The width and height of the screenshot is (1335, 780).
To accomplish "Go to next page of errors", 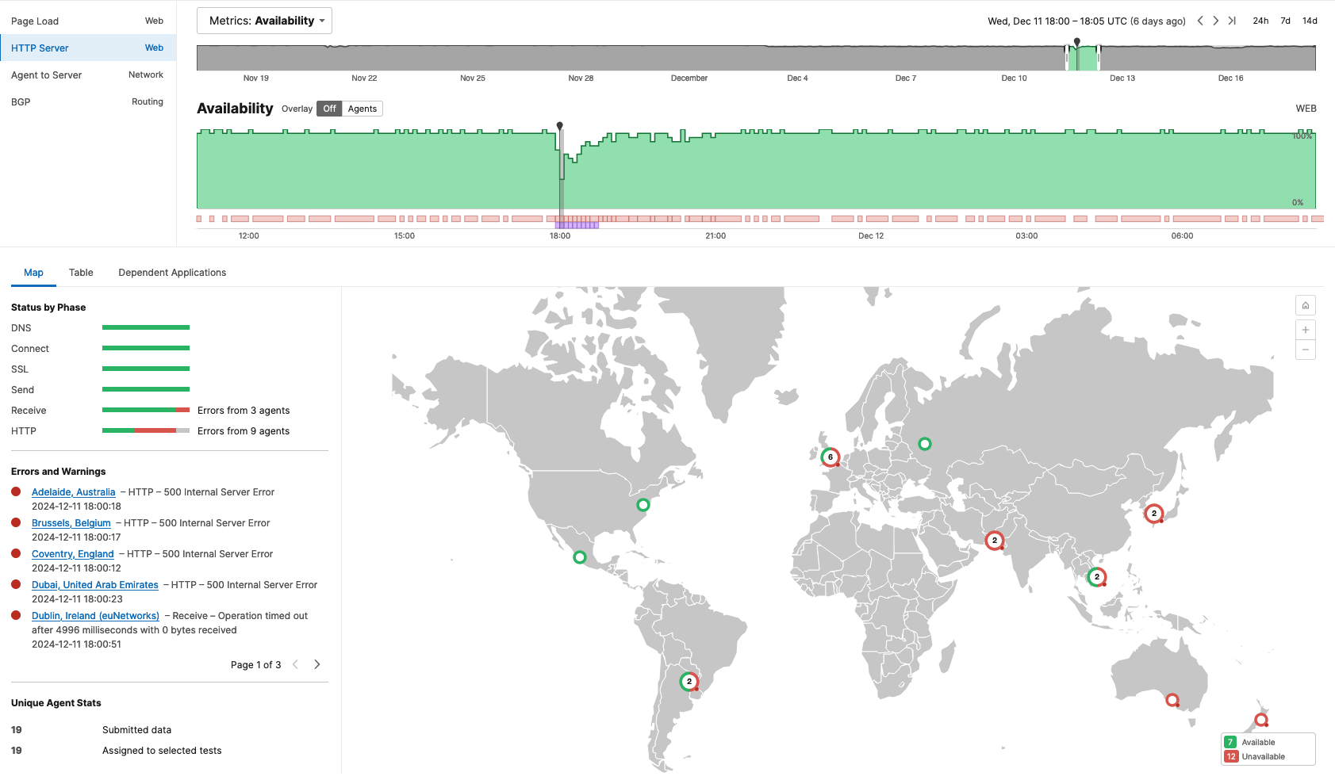I will point(317,664).
